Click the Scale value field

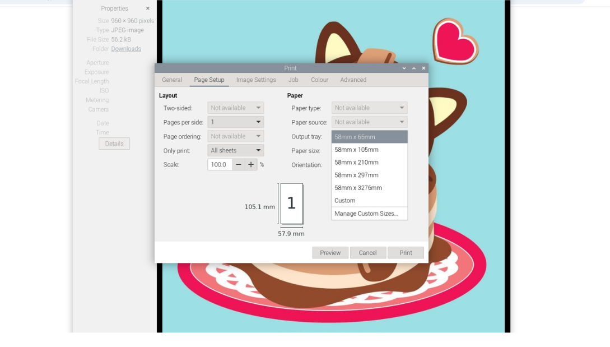pyautogui.click(x=220, y=165)
